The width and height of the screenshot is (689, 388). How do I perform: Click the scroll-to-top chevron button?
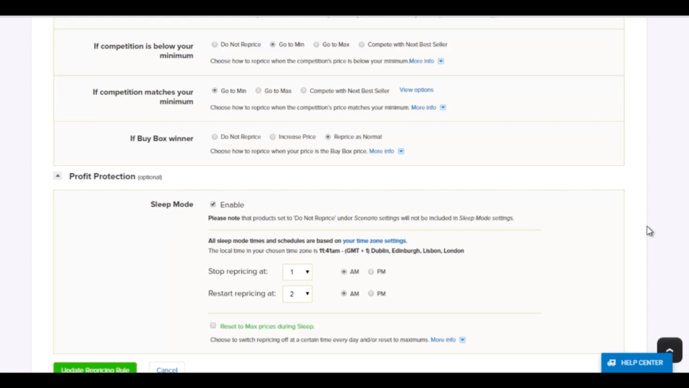[x=669, y=350]
